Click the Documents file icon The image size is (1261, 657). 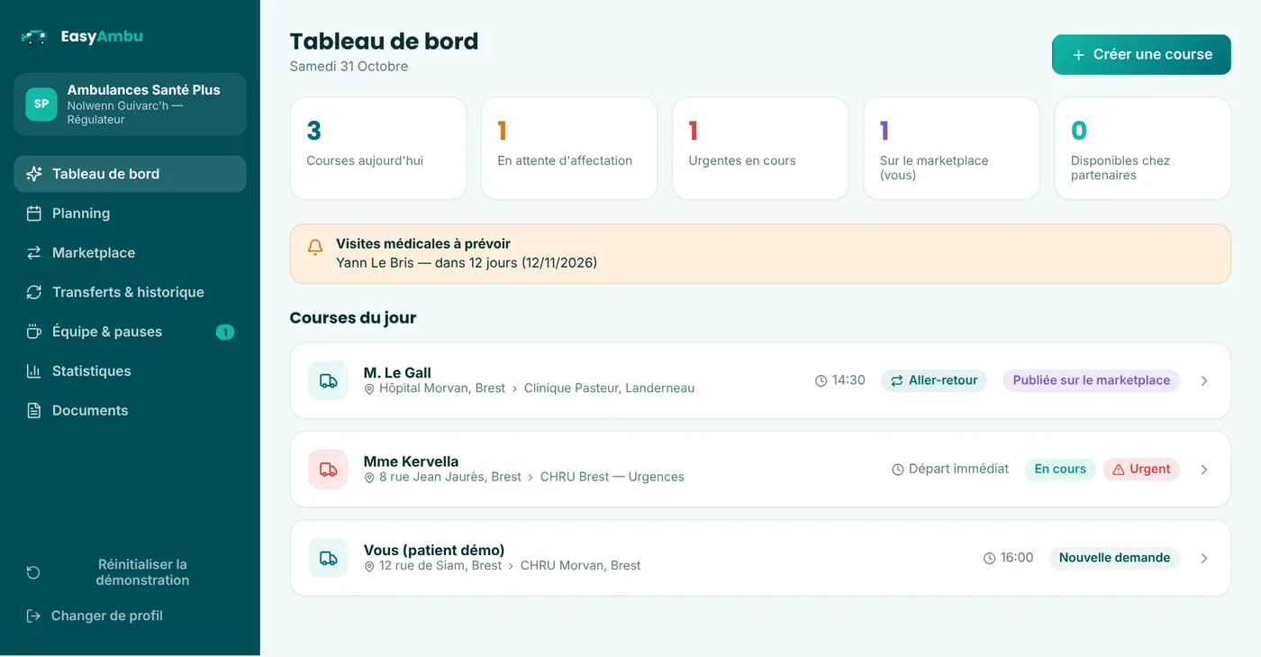[34, 410]
